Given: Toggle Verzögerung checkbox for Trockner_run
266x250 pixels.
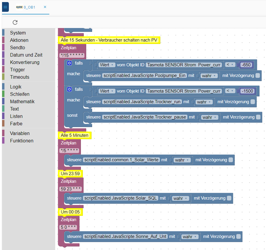Looking at the screenshot, I should click(x=253, y=102).
